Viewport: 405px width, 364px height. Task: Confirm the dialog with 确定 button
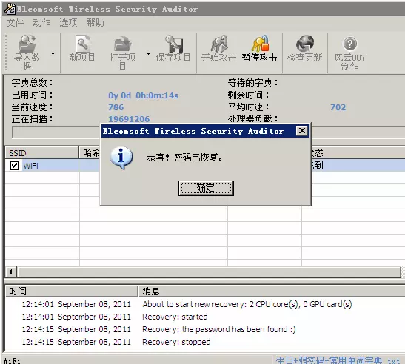(206, 188)
